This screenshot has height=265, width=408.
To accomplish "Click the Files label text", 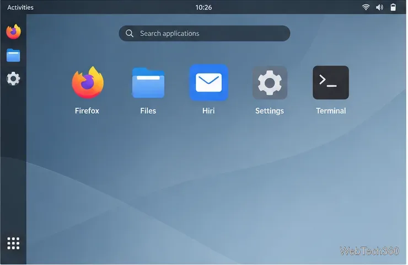I will coord(148,111).
